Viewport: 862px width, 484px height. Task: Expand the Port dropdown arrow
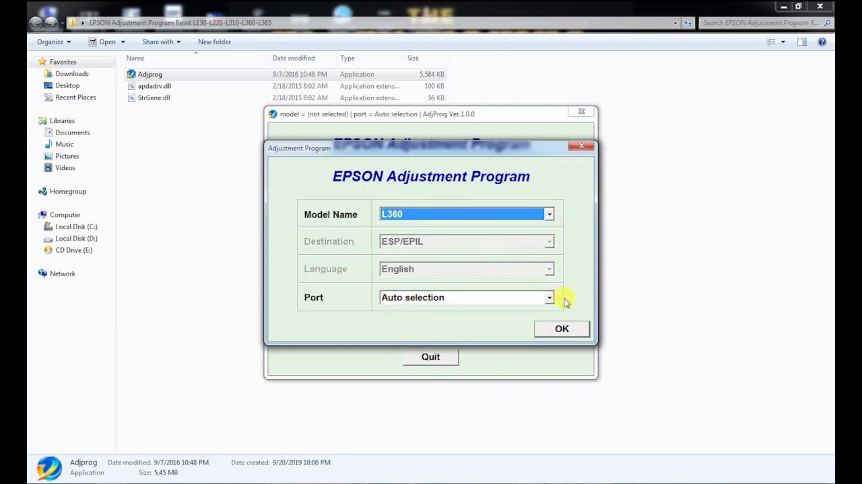tap(549, 298)
